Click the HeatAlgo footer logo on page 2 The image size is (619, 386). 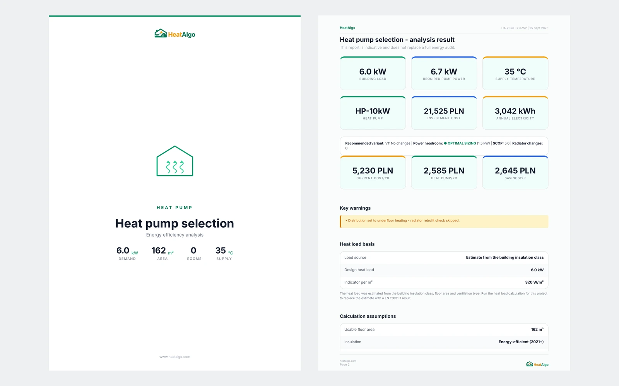[x=537, y=364]
